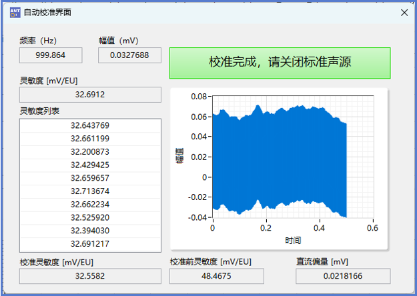This screenshot has width=417, height=296.
Task: Choose sensitivity list value 32.200873
Action: (x=90, y=152)
